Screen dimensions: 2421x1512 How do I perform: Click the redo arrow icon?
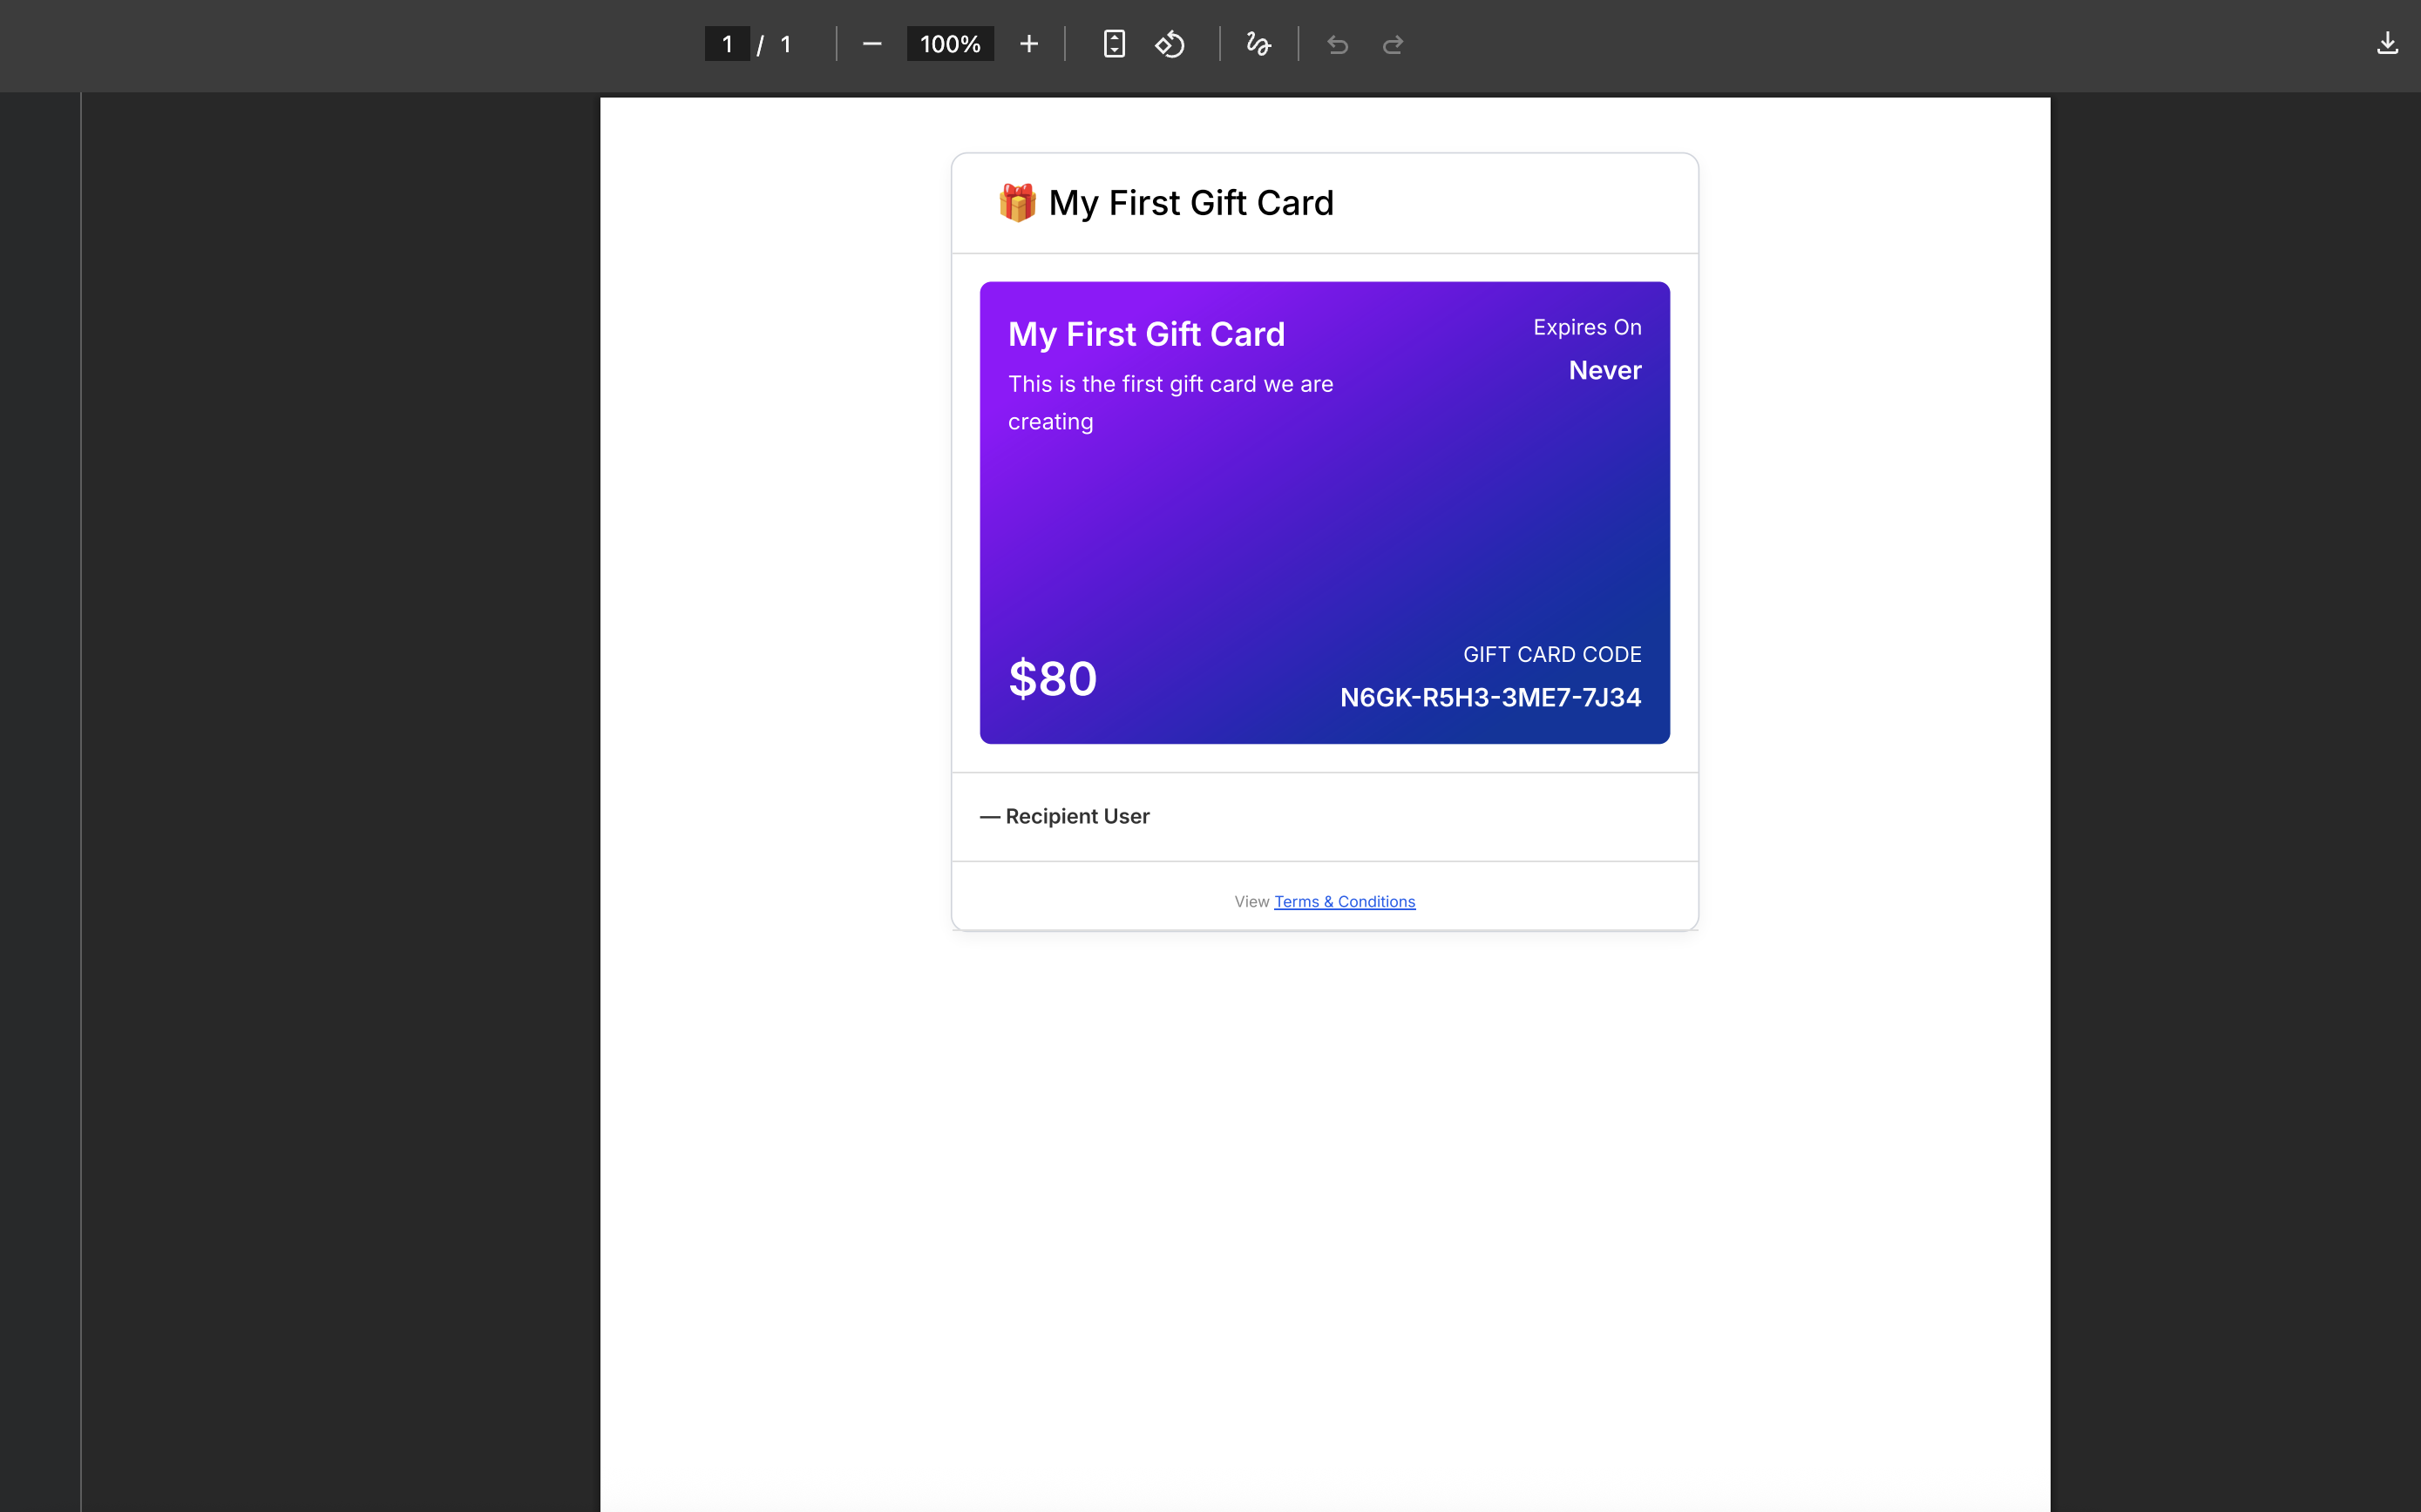1394,44
